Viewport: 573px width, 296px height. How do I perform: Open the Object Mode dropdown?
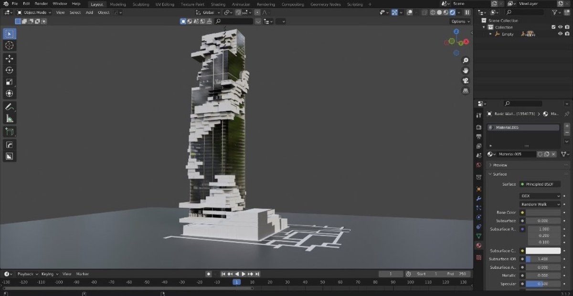(34, 12)
